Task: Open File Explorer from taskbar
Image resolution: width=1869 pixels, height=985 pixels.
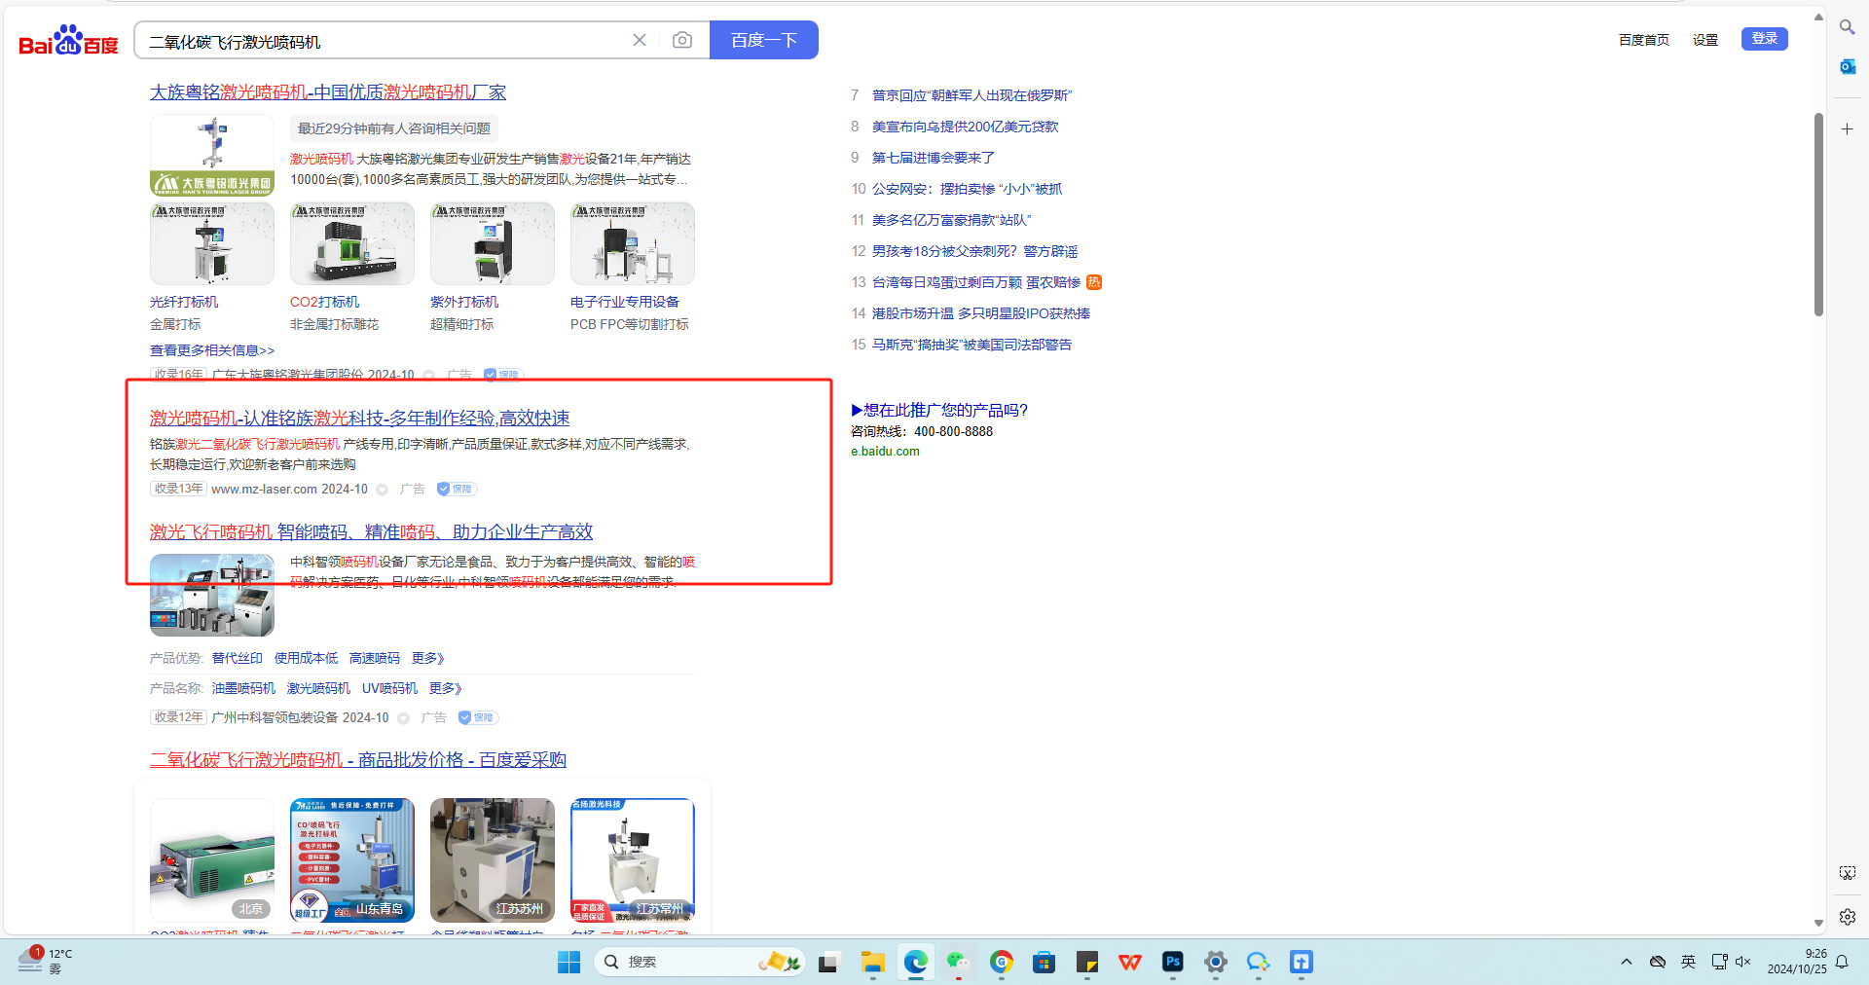Action: 872,963
